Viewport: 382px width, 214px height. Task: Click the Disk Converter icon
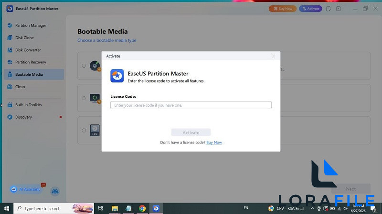[x=10, y=50]
